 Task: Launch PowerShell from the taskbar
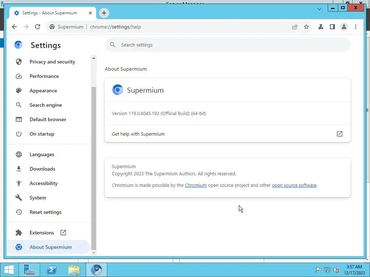click(52, 270)
